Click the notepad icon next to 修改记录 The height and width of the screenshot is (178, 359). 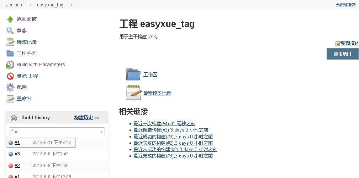[x=10, y=42]
